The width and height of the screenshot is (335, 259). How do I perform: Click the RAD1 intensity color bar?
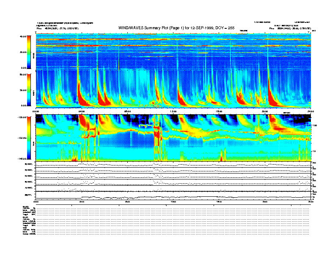tap(29, 90)
